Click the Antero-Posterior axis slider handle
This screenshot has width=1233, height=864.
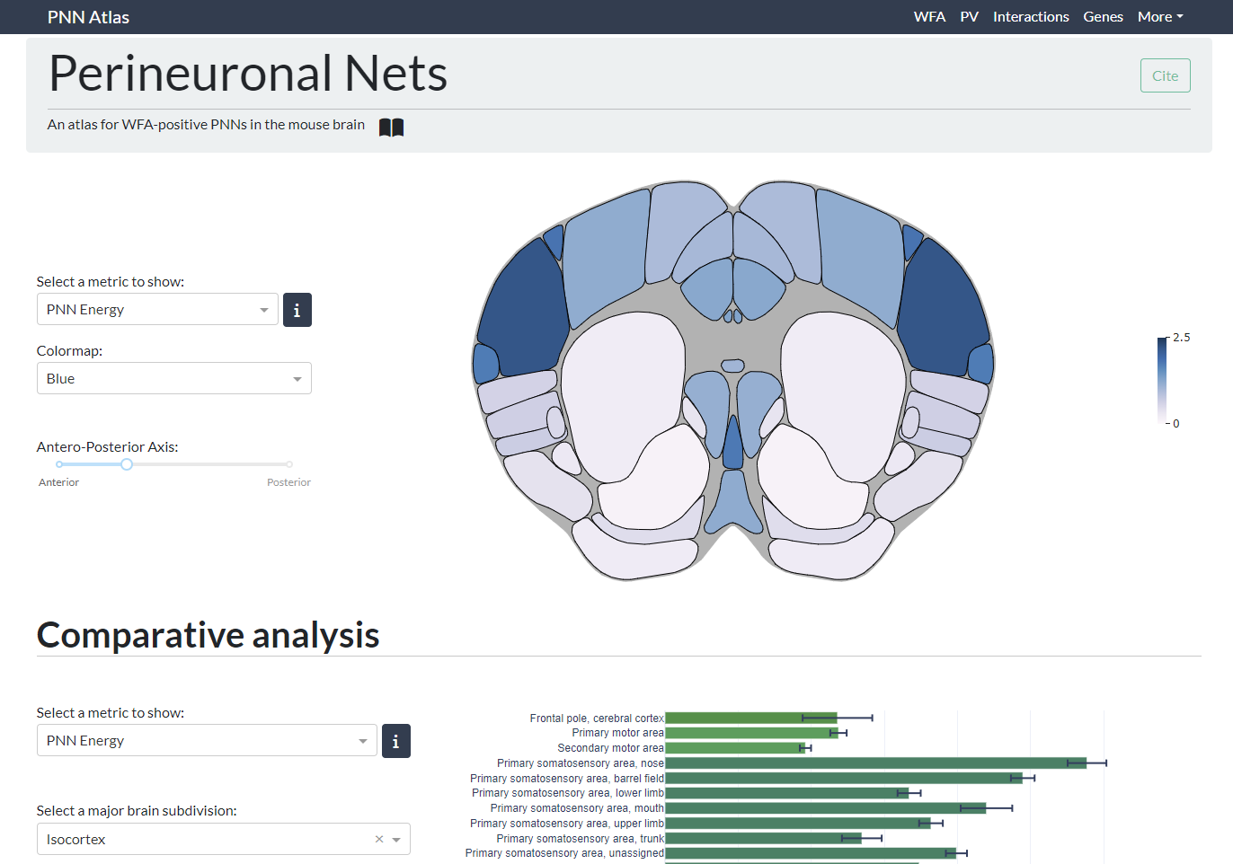[127, 464]
